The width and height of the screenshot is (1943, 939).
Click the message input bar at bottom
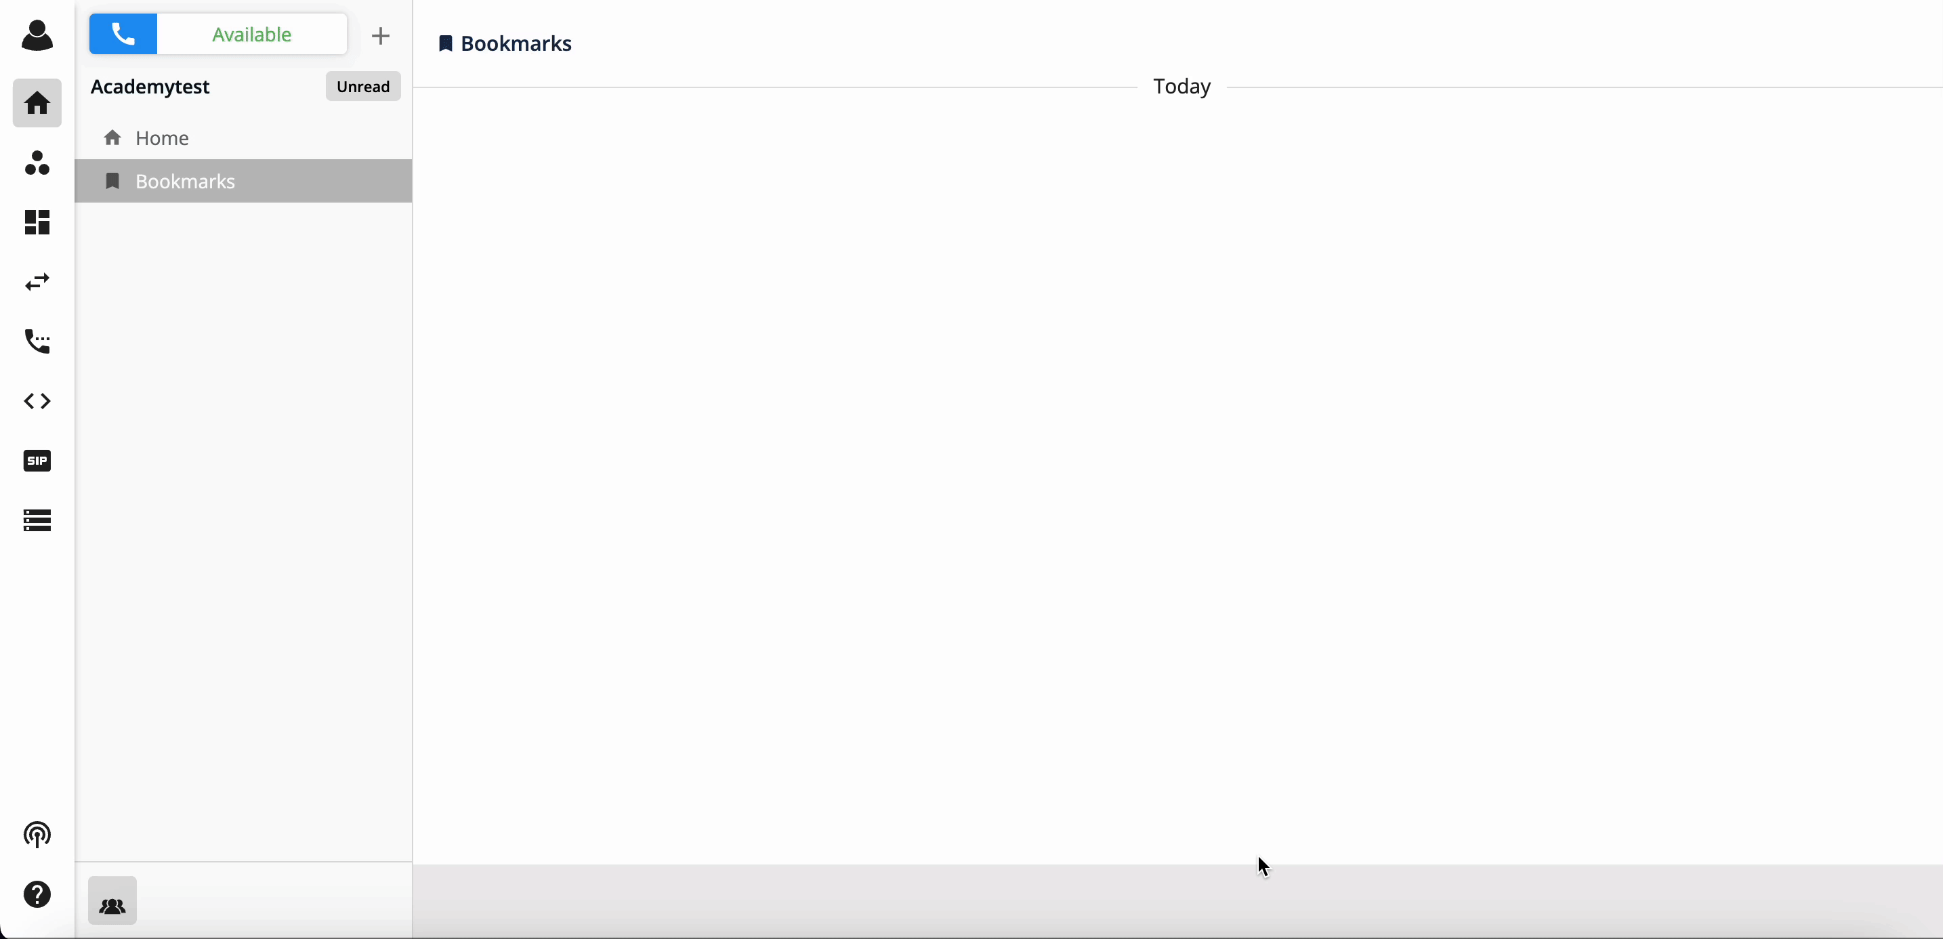(x=1177, y=900)
